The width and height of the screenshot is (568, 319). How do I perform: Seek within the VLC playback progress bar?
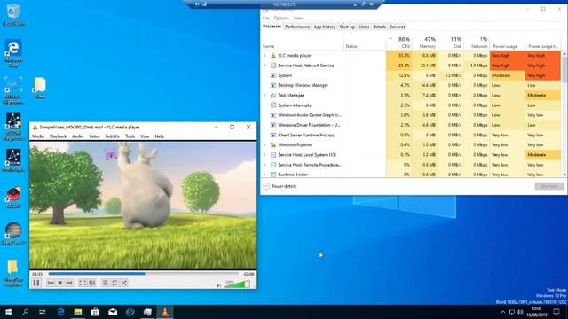(x=144, y=274)
